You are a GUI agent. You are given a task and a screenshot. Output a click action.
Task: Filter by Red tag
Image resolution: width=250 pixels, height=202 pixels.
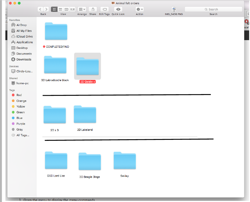[x=19, y=95]
